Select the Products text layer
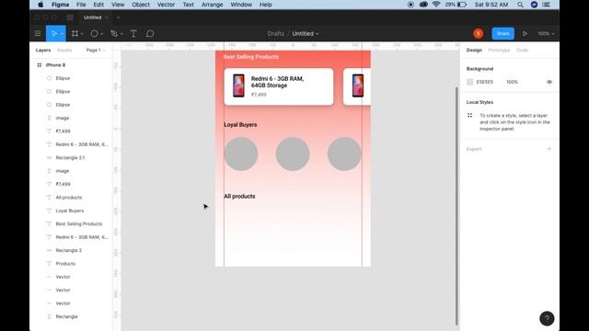 (x=65, y=264)
